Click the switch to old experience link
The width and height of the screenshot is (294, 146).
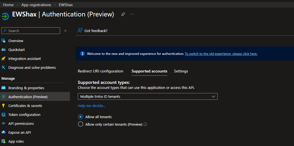(x=221, y=54)
